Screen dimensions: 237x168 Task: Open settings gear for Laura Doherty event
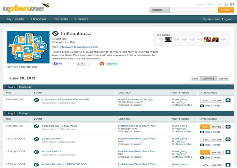click(x=228, y=139)
